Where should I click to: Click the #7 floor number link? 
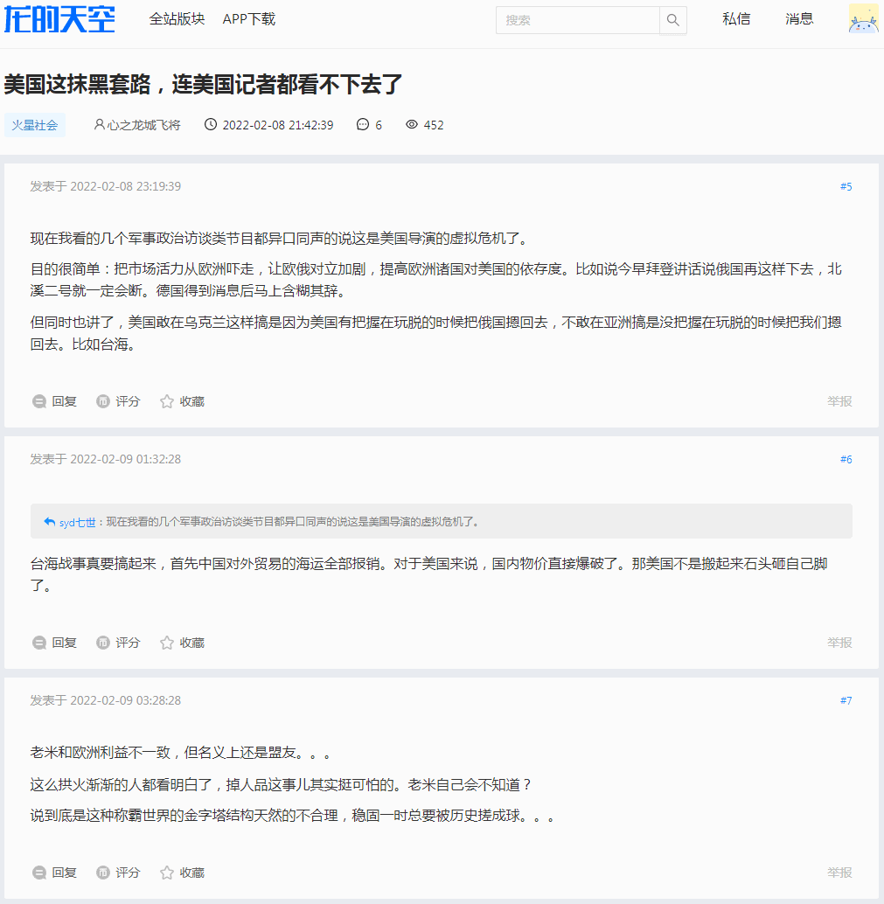coord(846,700)
